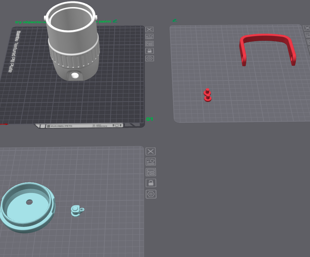Toggle the lock on the cyan lid plate
The width and height of the screenshot is (310, 257).
[x=151, y=183]
